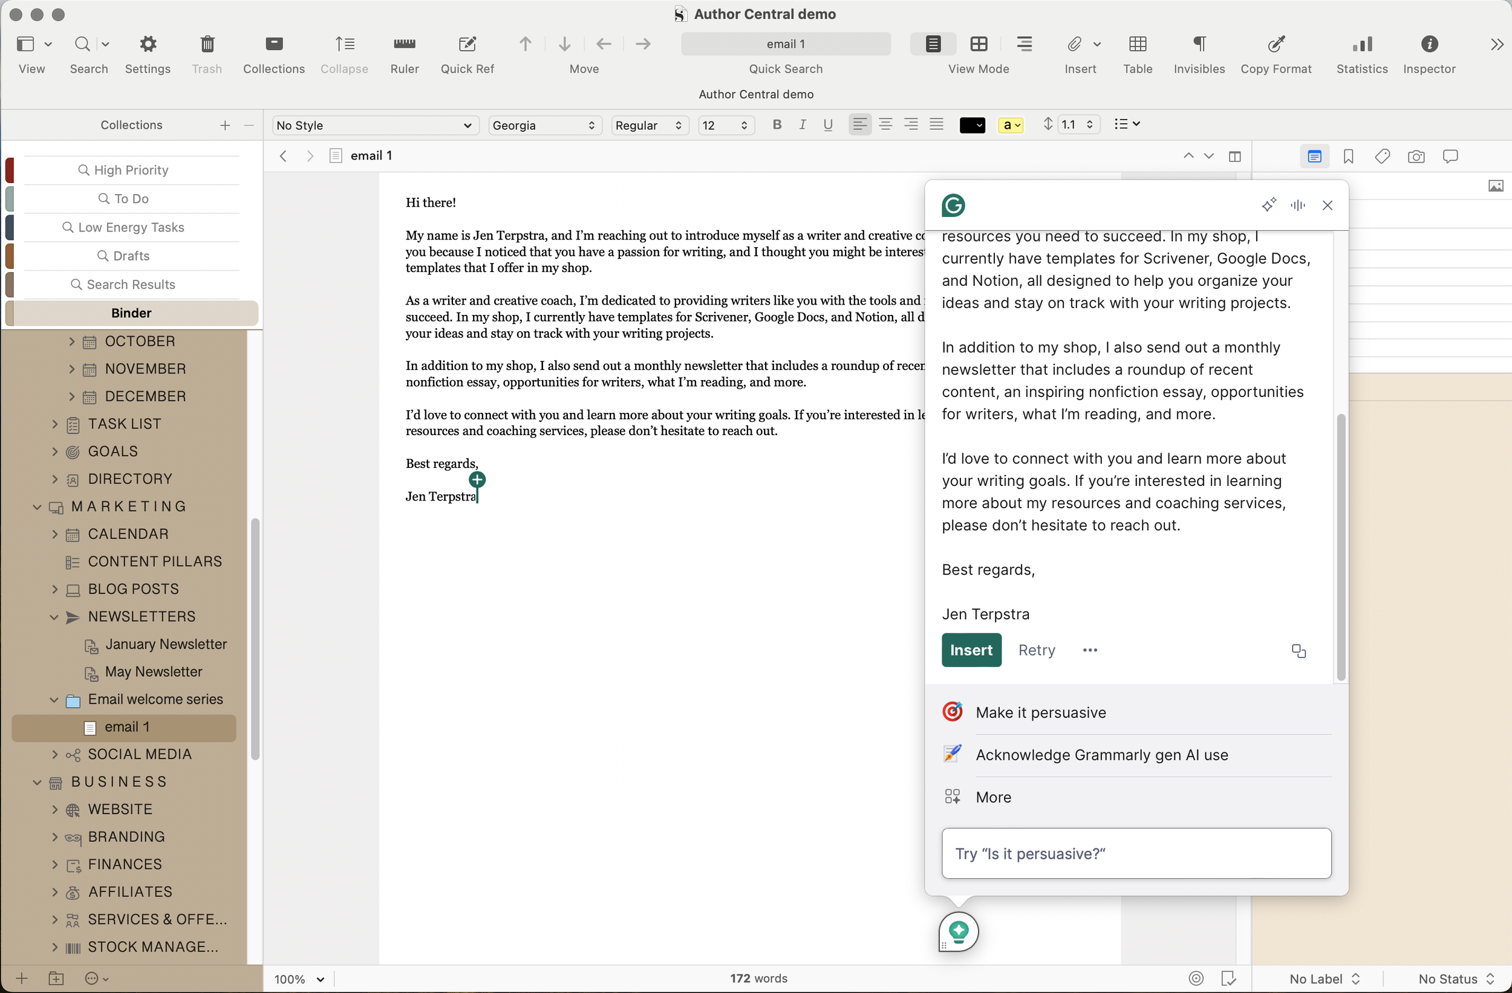1512x993 pixels.
Task: Open the document in Quick Ref
Action: (x=467, y=53)
